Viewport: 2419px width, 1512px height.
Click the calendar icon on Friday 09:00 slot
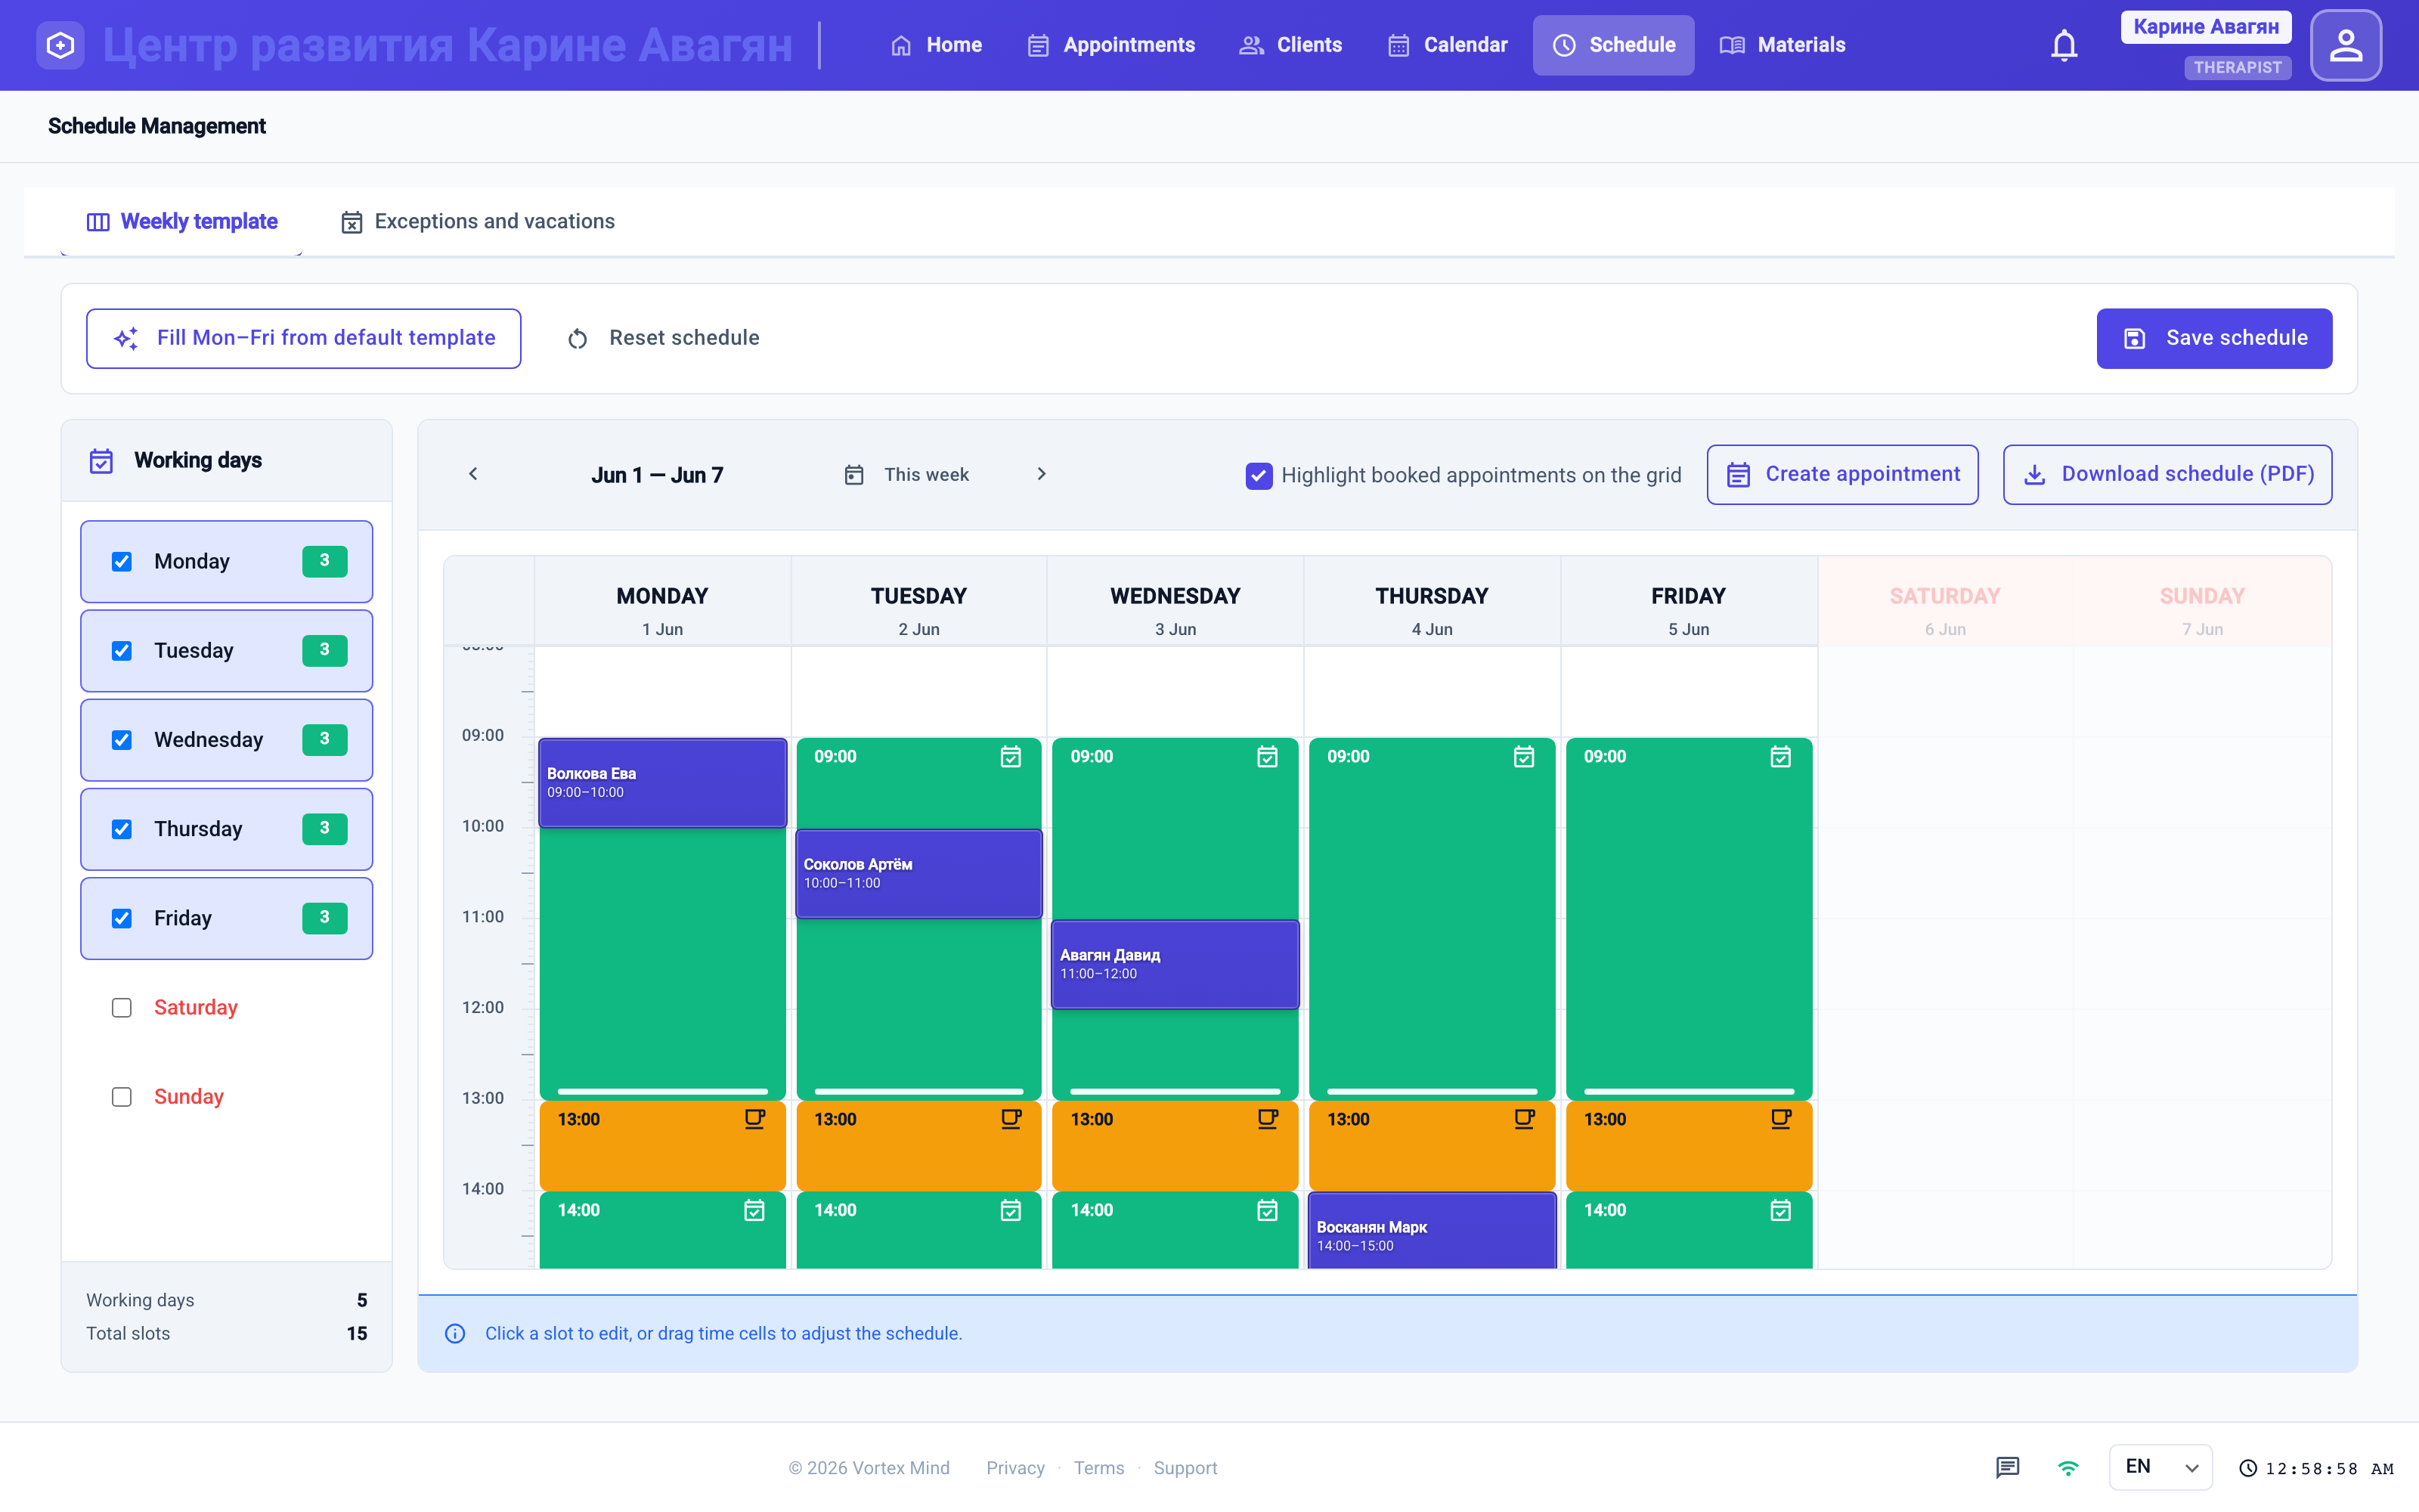tap(1780, 757)
